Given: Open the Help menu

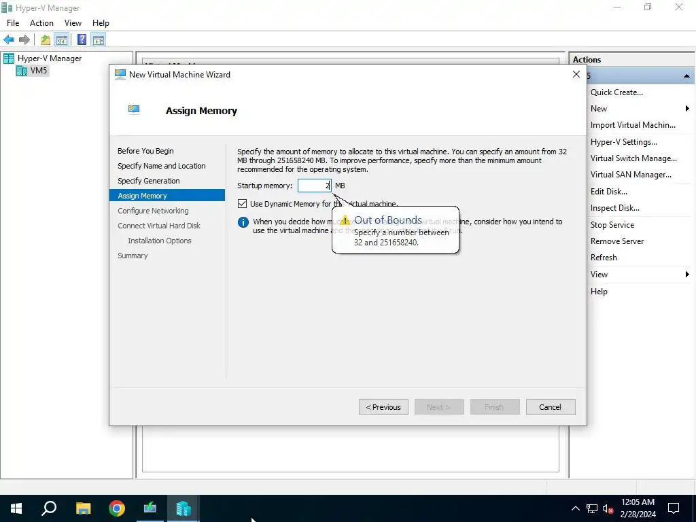Looking at the screenshot, I should click(101, 23).
